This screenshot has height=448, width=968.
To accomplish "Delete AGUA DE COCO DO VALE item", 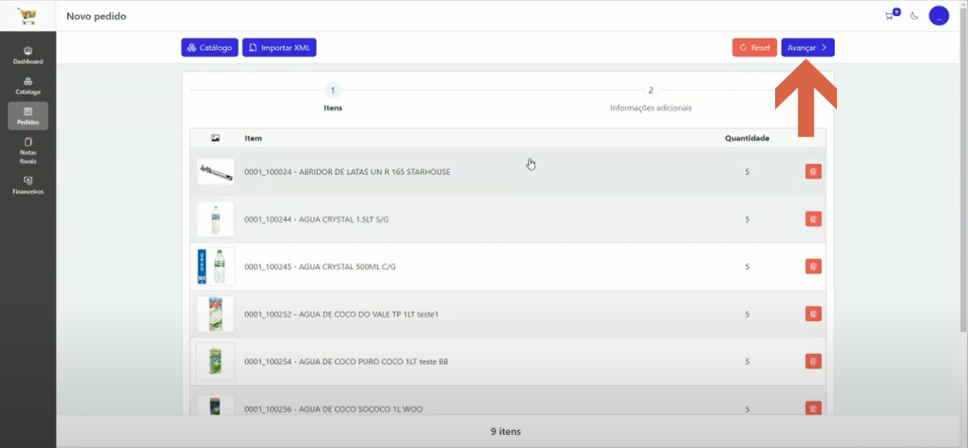I will pyautogui.click(x=813, y=314).
